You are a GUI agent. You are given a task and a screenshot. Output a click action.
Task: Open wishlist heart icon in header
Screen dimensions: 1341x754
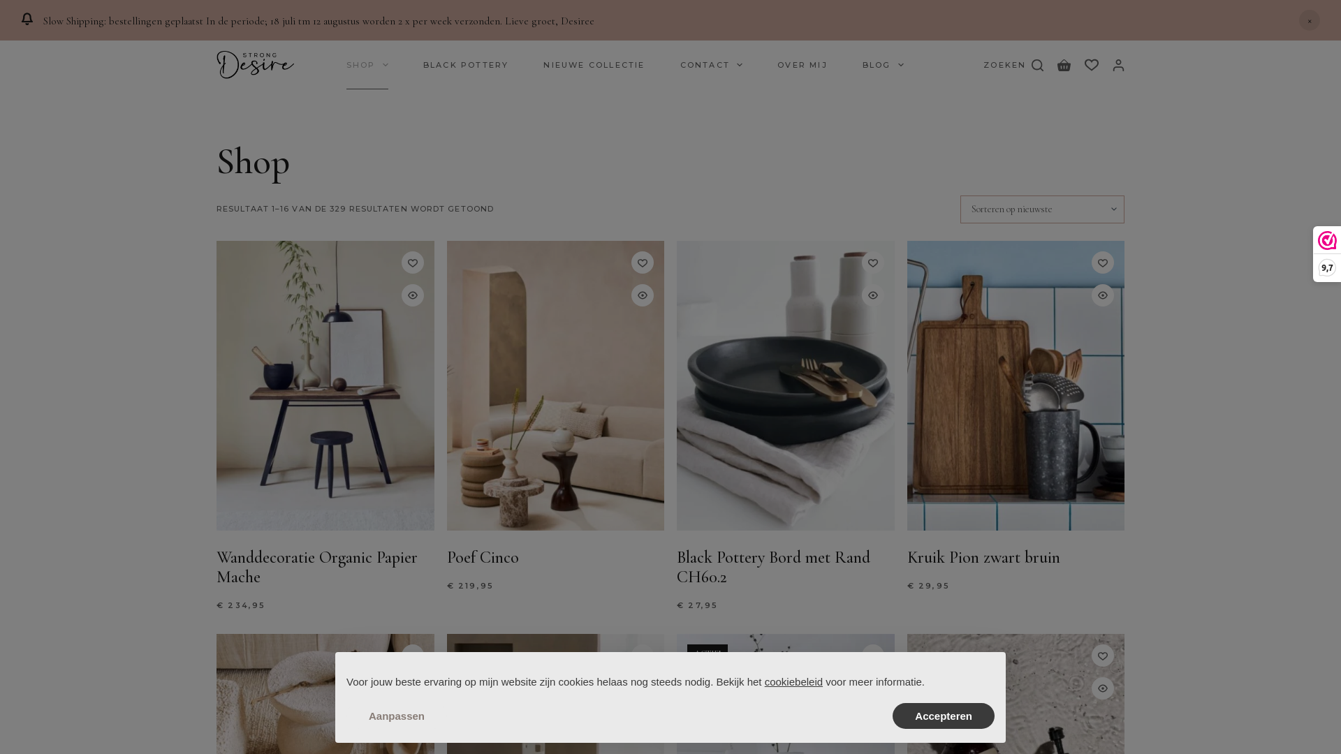pyautogui.click(x=1092, y=65)
